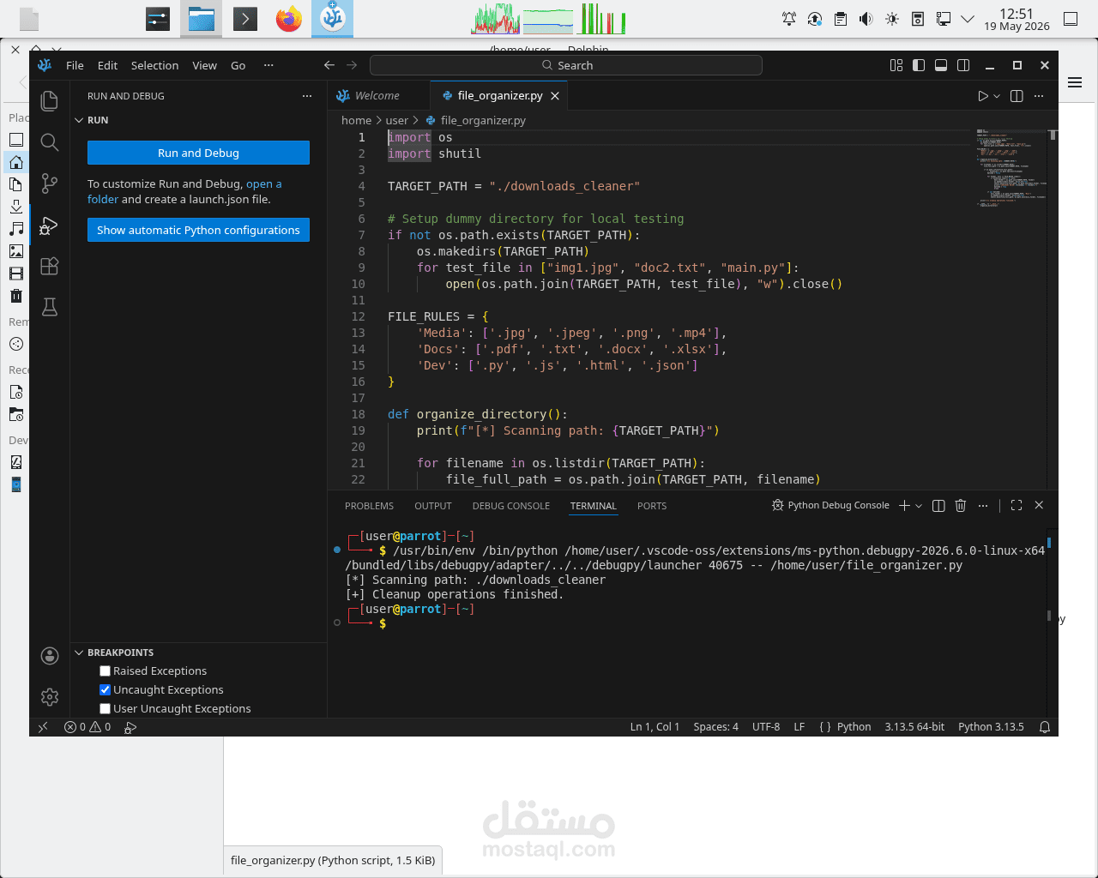Open Firefox from the taskbar
Viewport: 1098px width, 878px height.
coord(289,19)
